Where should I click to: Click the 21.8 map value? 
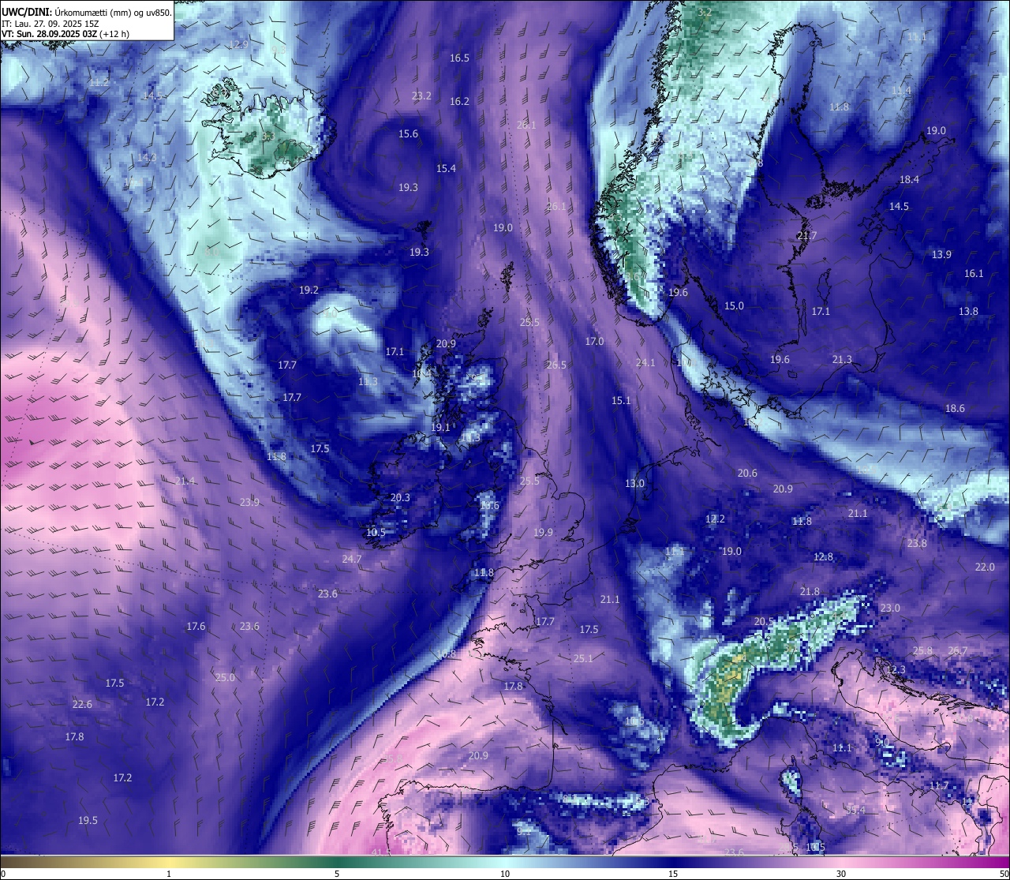point(810,592)
